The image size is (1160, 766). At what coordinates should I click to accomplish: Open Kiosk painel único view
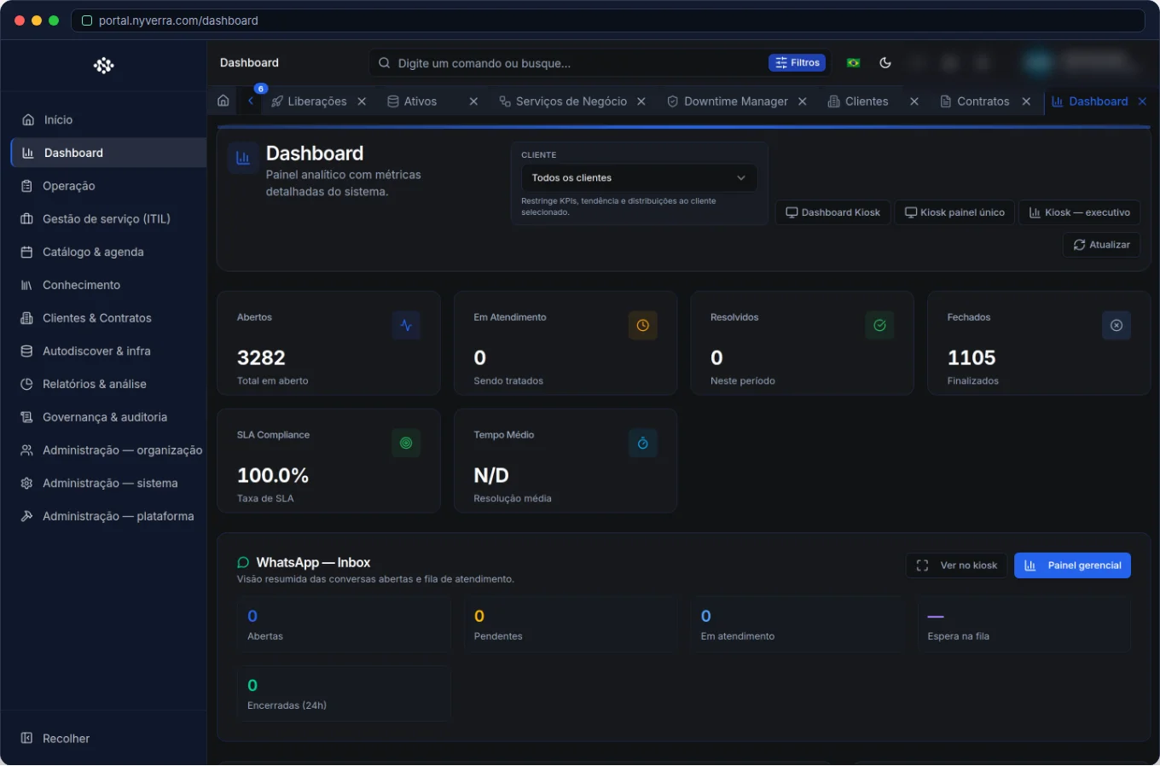pos(954,212)
